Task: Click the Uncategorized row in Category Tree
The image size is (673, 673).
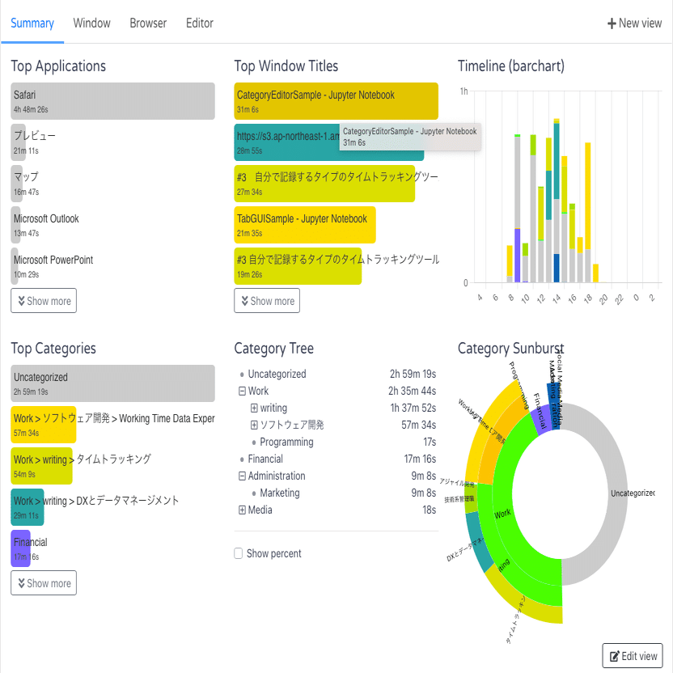Action: coord(336,374)
